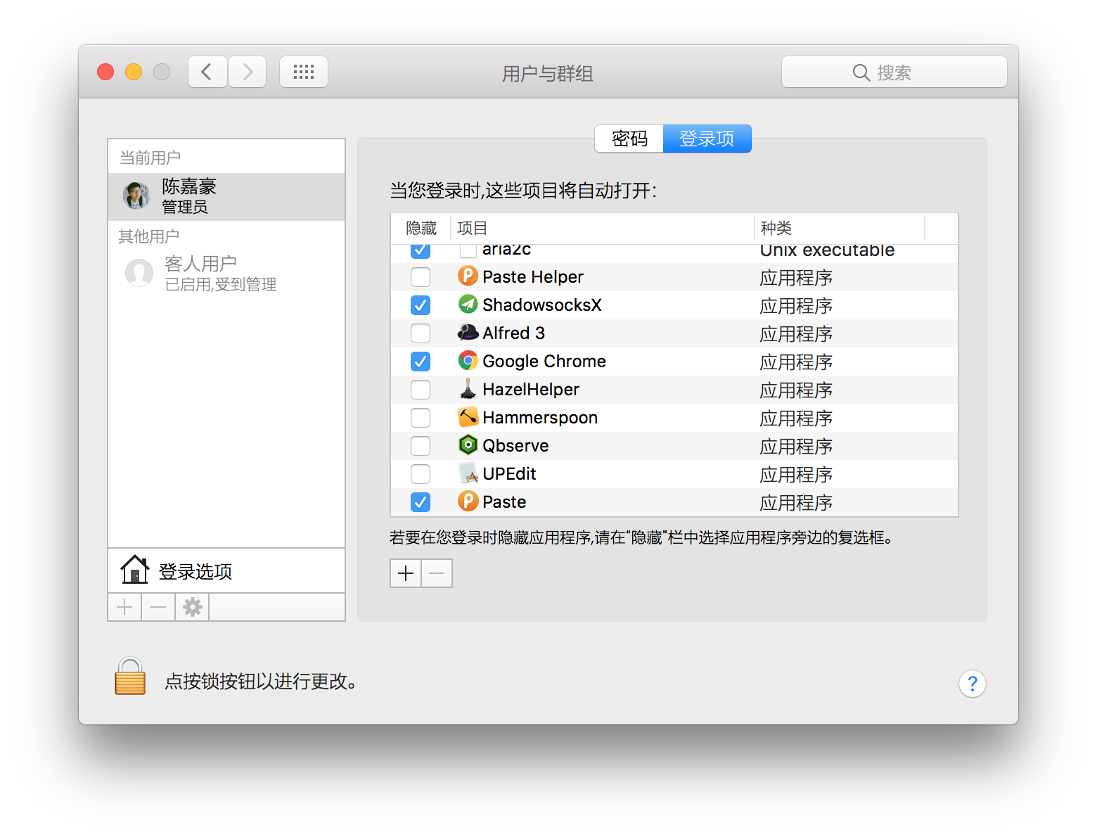1097x837 pixels.
Task: Click the Paste Helper icon
Action: tap(468, 276)
